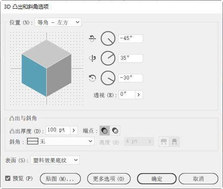The height and width of the screenshot is (189, 223).
Task: Expand the 透视 perspective slider arrow
Action: pyautogui.click(x=139, y=94)
